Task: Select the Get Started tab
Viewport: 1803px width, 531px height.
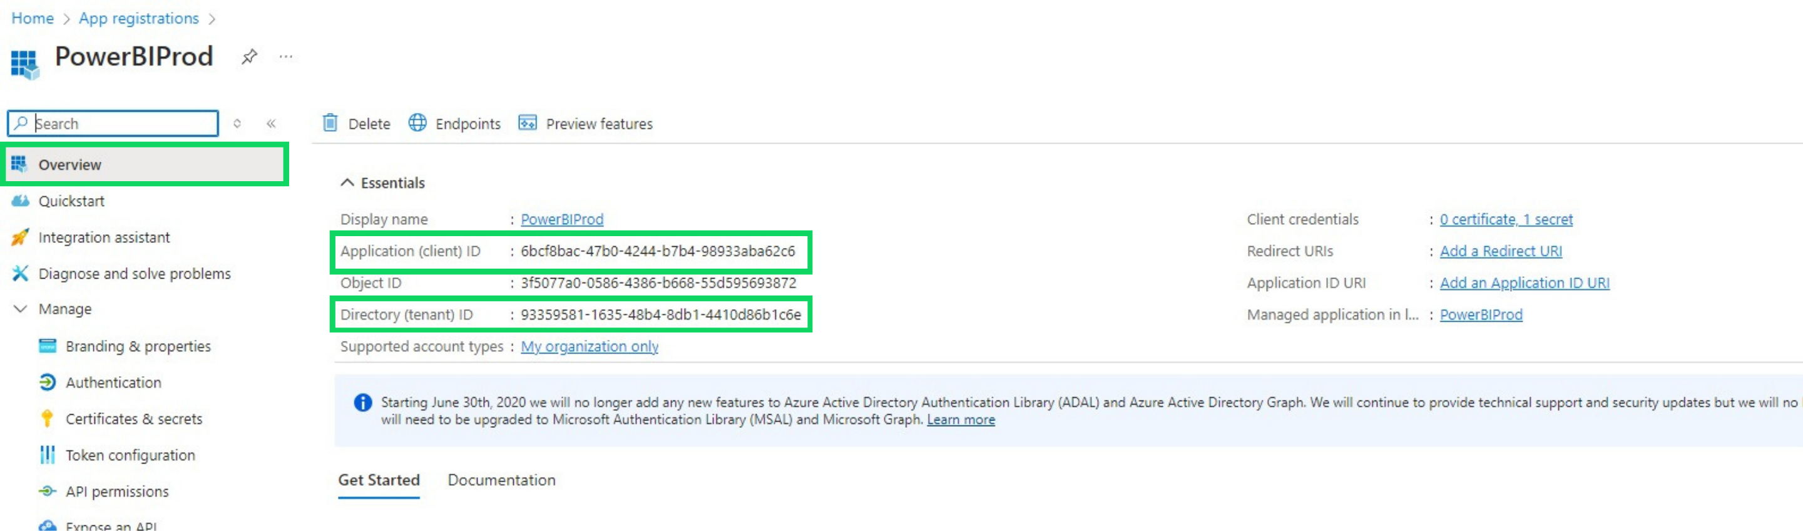Action: coord(379,480)
